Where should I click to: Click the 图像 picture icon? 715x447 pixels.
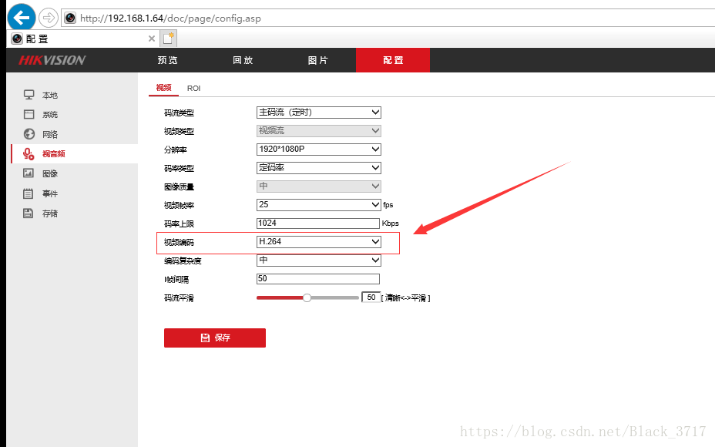pyautogui.click(x=29, y=173)
